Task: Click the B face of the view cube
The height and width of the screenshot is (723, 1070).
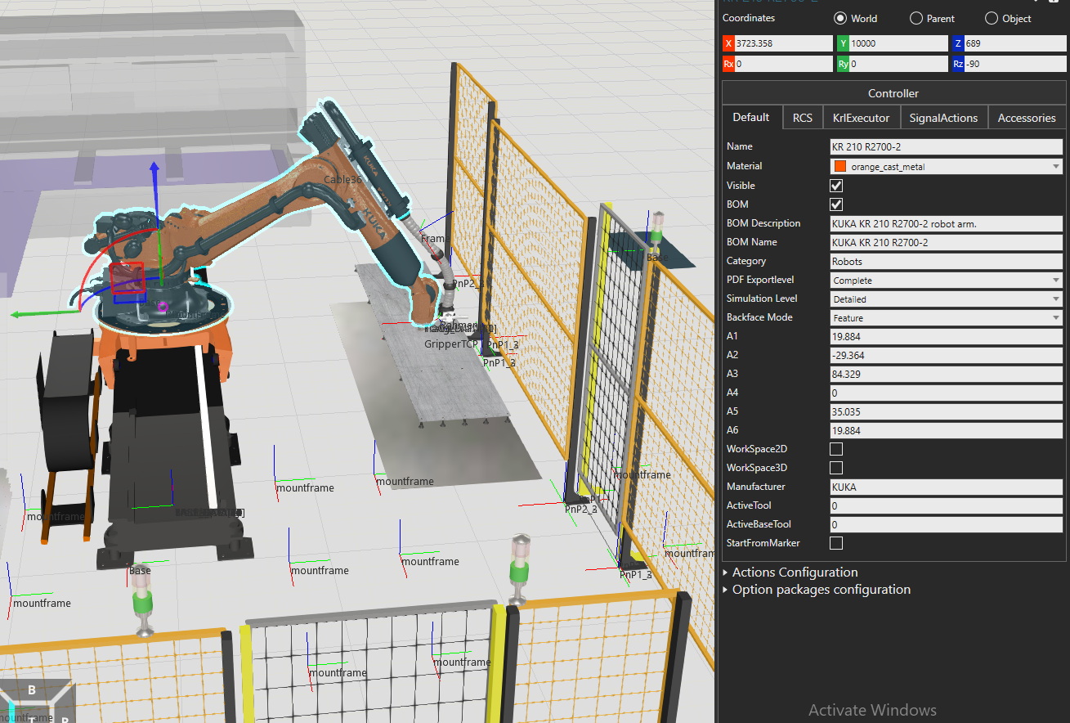Action: click(x=32, y=690)
